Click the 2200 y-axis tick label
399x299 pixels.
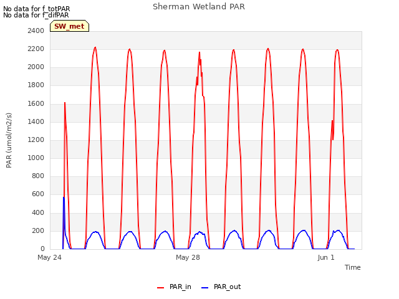point(36,49)
